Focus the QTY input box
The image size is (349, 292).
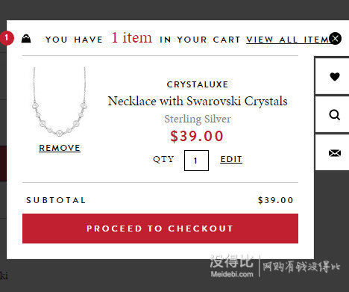[x=196, y=161]
